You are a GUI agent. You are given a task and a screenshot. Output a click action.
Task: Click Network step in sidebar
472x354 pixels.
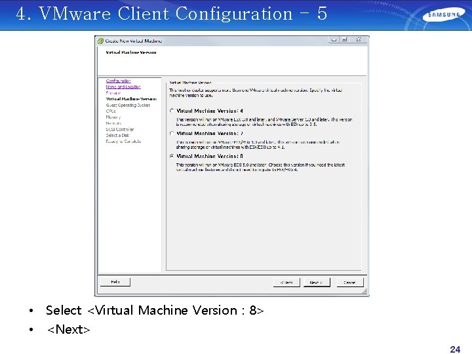(x=113, y=123)
